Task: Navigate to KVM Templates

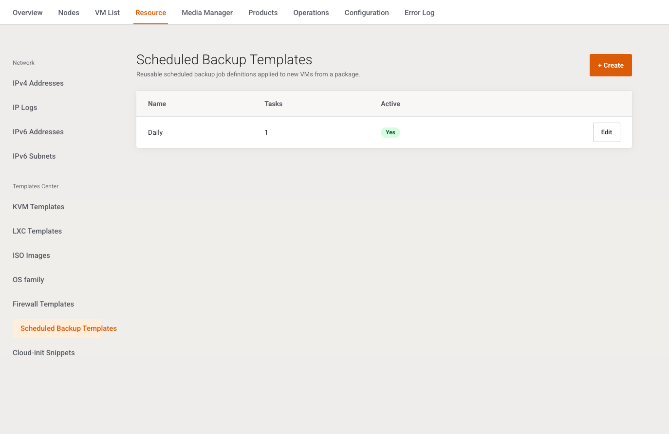Action: click(38, 207)
